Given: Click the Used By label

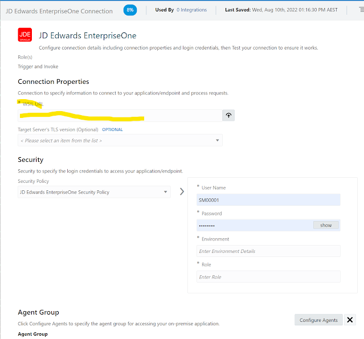Looking at the screenshot, I should click(165, 10).
